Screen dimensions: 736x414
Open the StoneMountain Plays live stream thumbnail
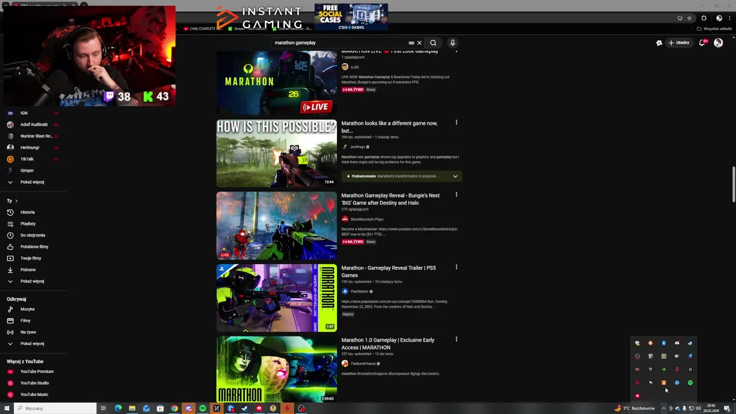(x=277, y=225)
